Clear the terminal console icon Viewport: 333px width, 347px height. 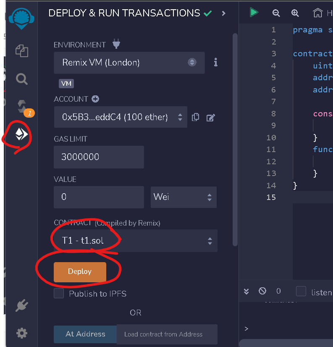pyautogui.click(x=262, y=291)
